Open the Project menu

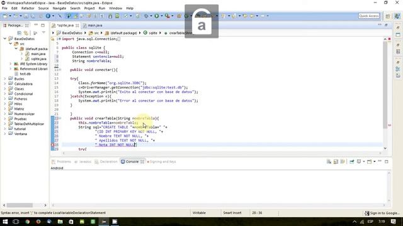89,8
